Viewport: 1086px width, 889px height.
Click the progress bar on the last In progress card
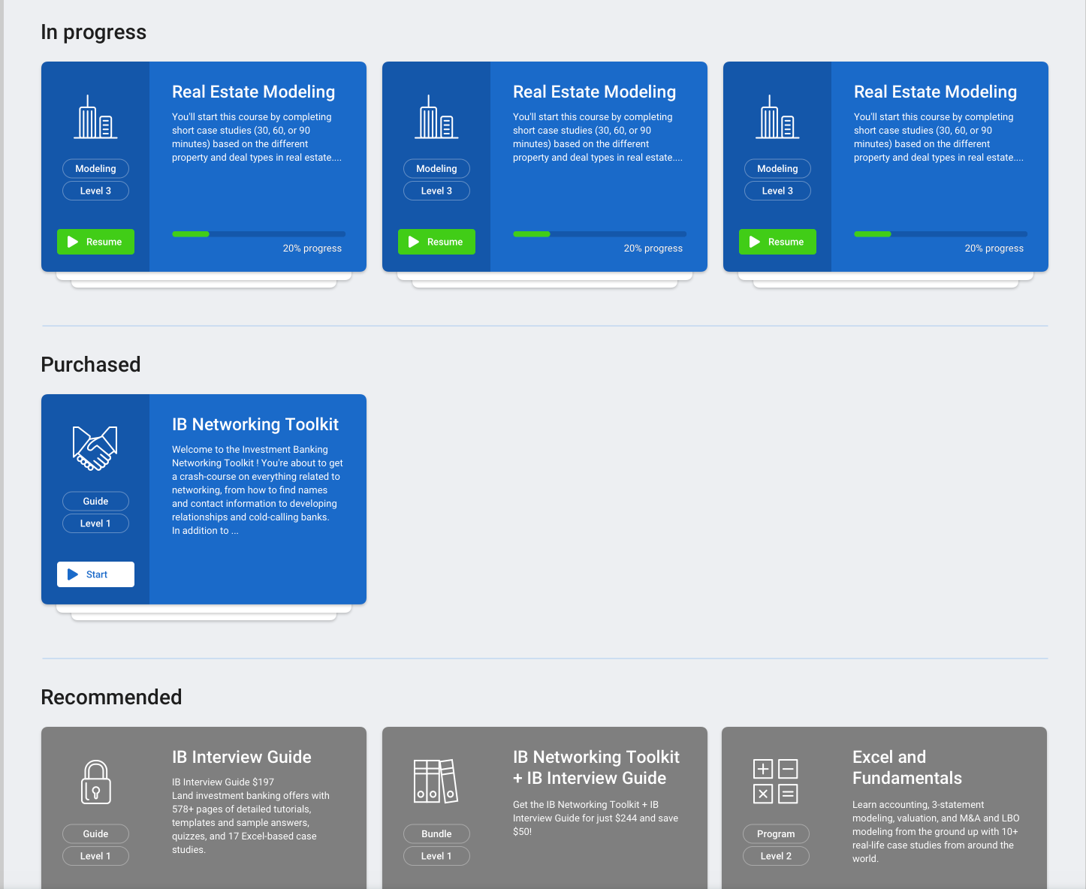pyautogui.click(x=940, y=234)
